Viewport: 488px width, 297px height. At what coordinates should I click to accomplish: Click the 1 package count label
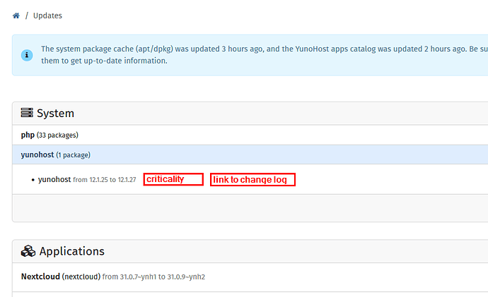click(74, 154)
